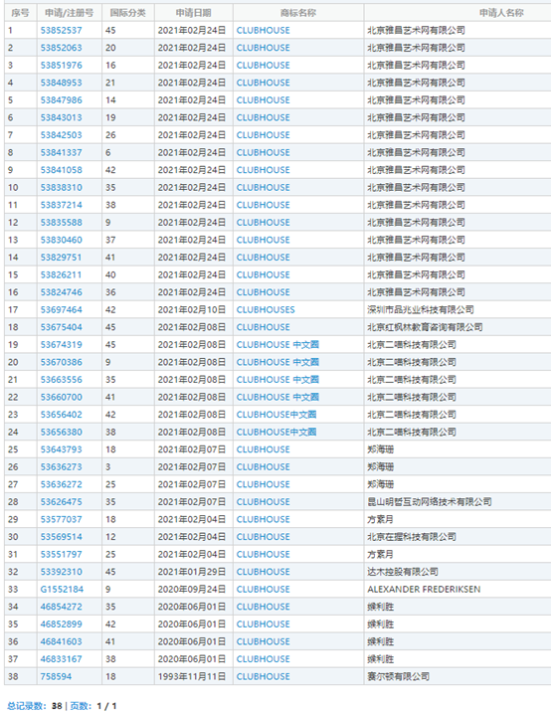The width and height of the screenshot is (551, 713).
Task: Open registration number 53674319
Action: [x=62, y=345]
